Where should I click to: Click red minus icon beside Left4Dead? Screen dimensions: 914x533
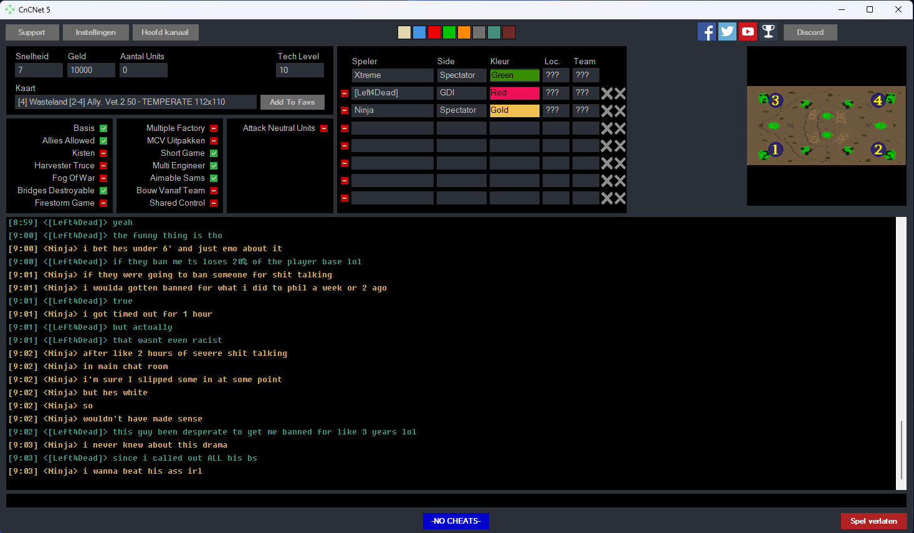click(345, 93)
